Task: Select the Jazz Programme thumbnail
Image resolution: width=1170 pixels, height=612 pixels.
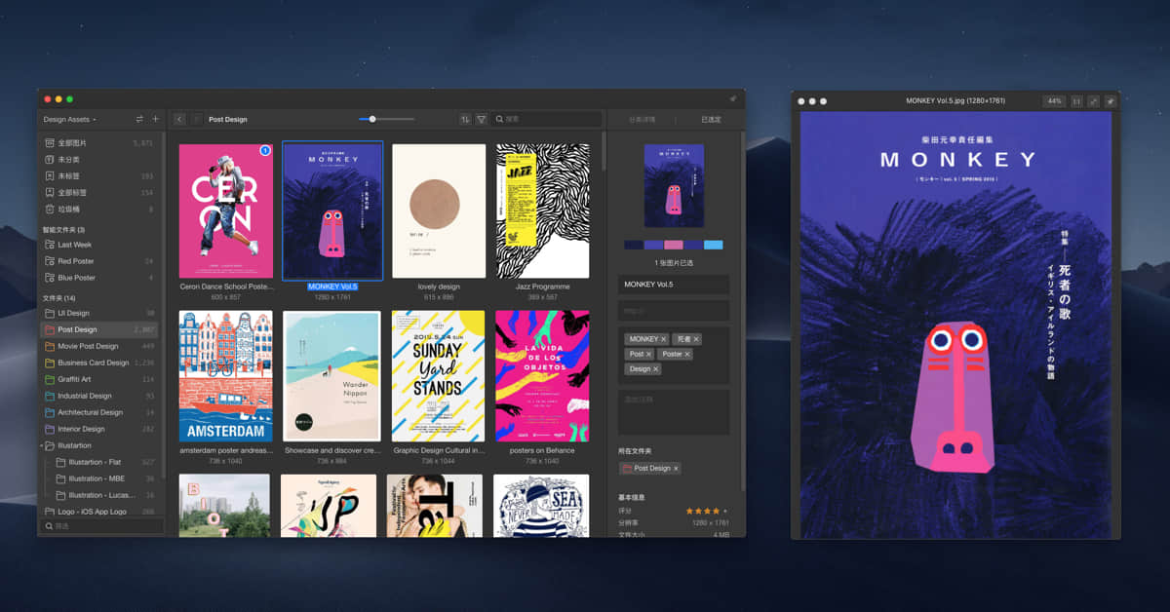Action: click(542, 210)
